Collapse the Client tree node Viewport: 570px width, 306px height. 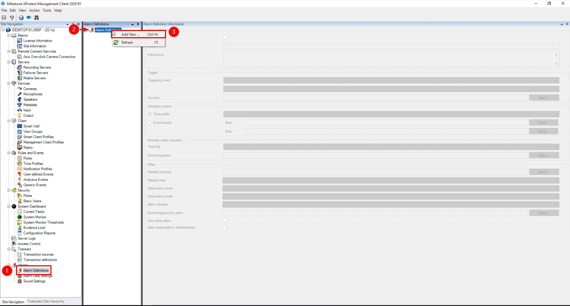coord(9,121)
